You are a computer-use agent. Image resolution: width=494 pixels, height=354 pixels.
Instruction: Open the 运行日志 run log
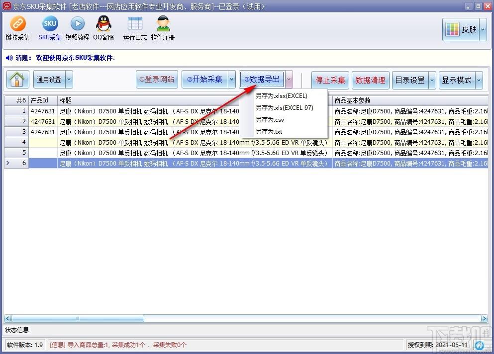(135, 28)
